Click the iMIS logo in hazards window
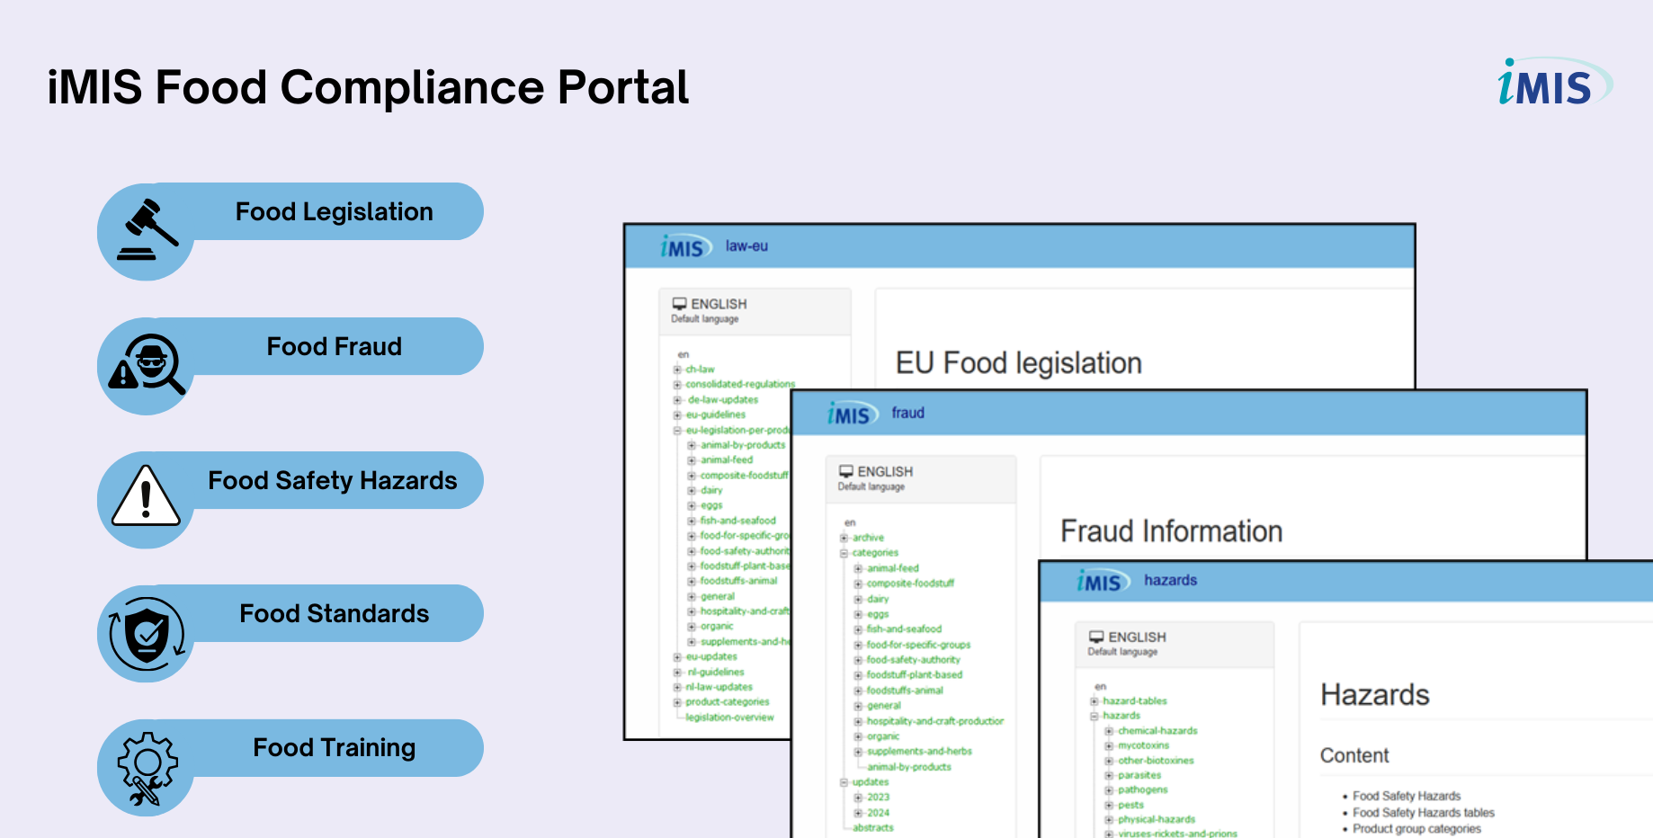 [x=1103, y=581]
